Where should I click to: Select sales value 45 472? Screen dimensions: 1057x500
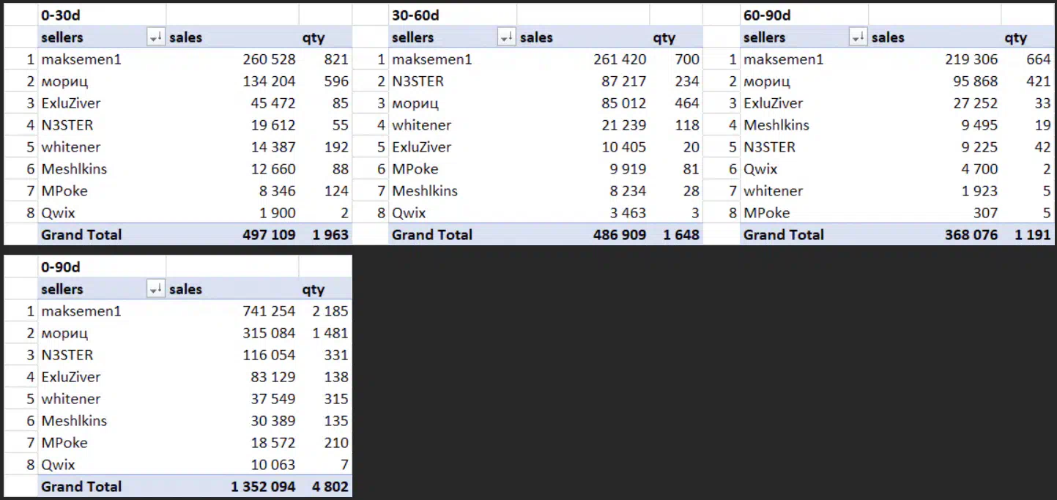point(273,103)
